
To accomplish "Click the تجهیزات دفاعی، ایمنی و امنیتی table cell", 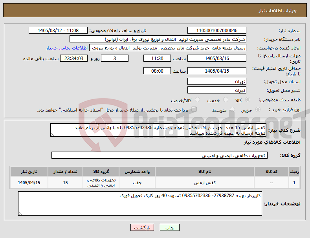I will pos(101,183).
